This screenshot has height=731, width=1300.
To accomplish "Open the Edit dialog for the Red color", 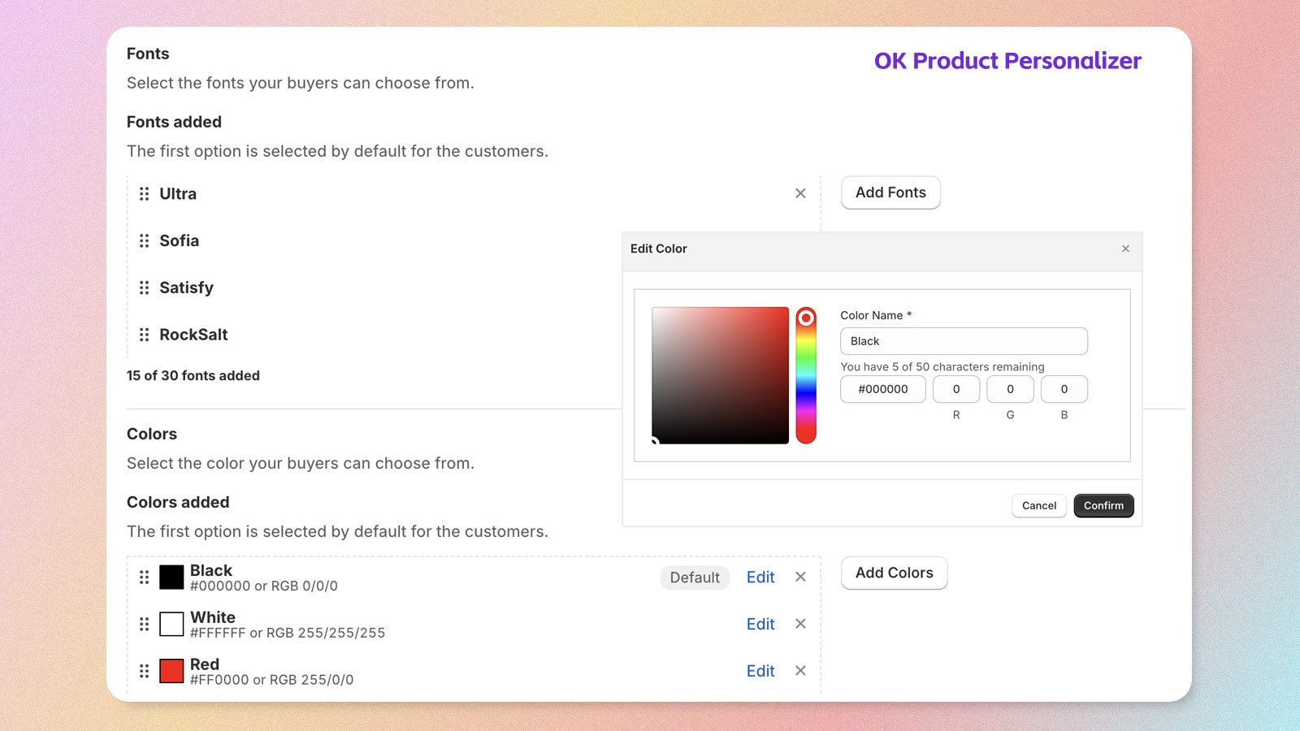I will [x=760, y=671].
